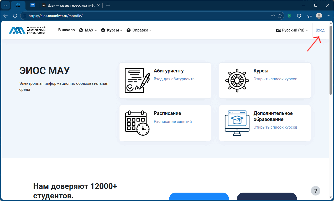Open Вход для абитуриента link
The width and height of the screenshot is (334, 201).
(x=174, y=79)
